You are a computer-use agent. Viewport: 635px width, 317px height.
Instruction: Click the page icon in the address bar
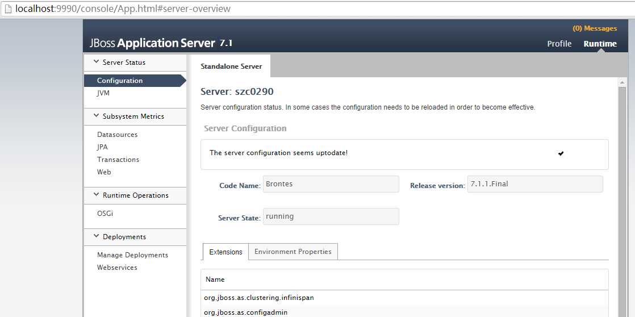(7, 9)
